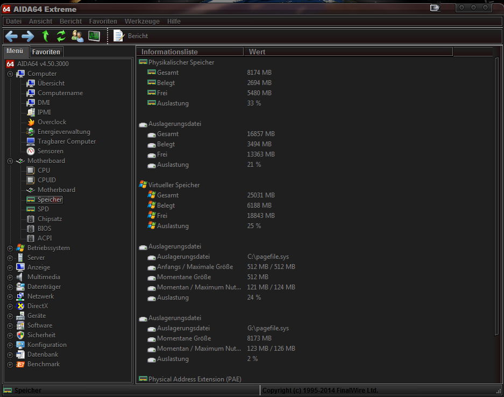Click the Server tower icon

click(20, 258)
